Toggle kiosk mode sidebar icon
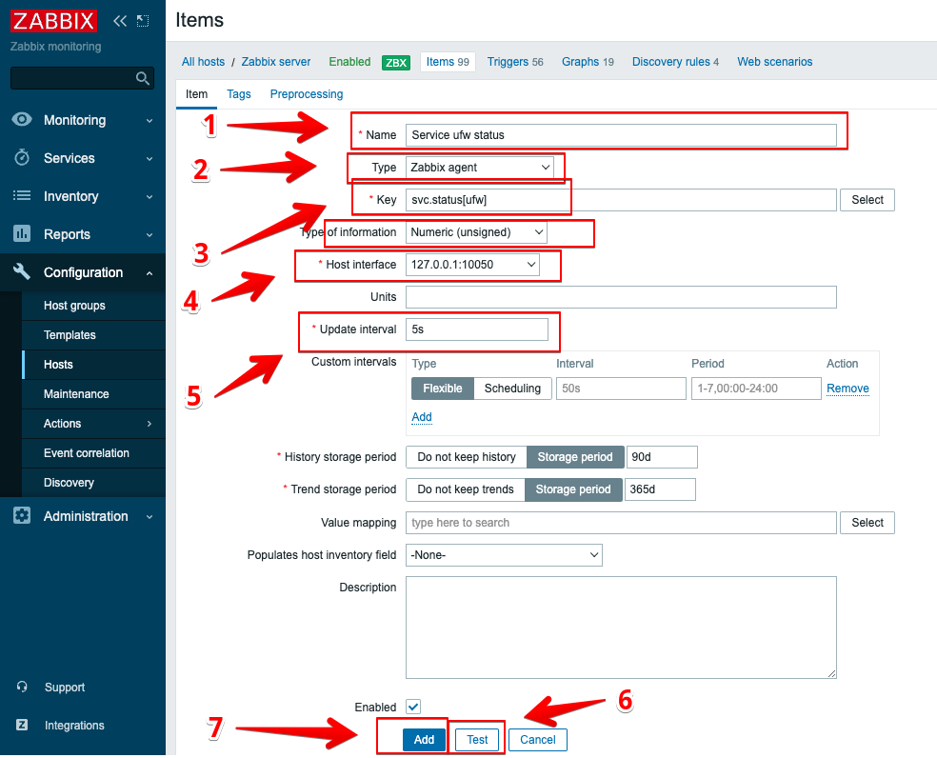The height and width of the screenshot is (758, 937). [143, 21]
